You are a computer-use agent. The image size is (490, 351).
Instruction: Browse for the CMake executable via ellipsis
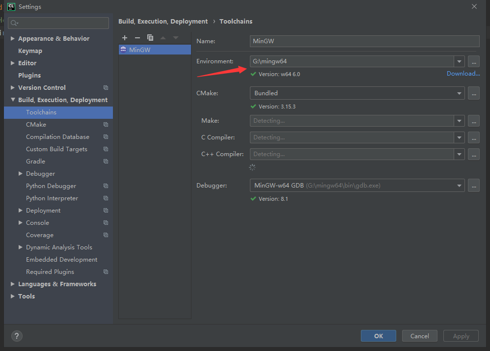[x=473, y=93]
